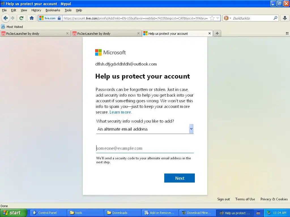Close the second PoJavLauncher by Andy tab

(x=138, y=33)
